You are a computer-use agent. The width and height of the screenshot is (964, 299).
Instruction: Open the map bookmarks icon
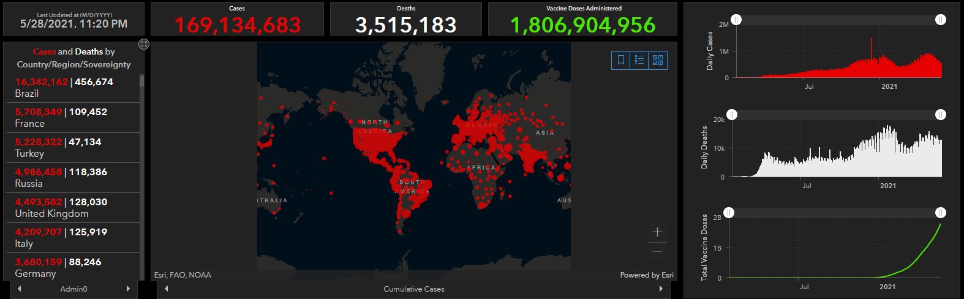pyautogui.click(x=620, y=60)
